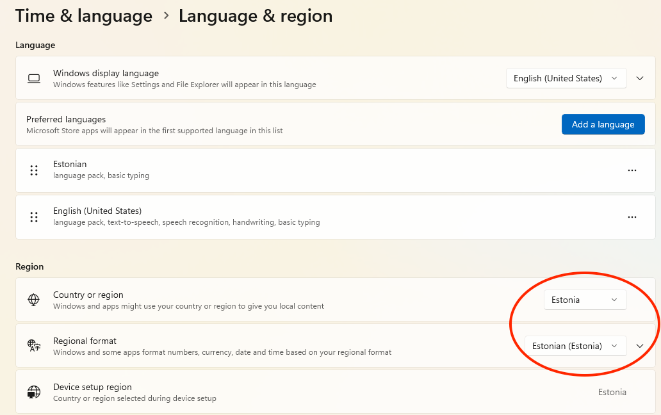Click the drag handle beside Estonian
The width and height of the screenshot is (661, 415).
coord(34,170)
